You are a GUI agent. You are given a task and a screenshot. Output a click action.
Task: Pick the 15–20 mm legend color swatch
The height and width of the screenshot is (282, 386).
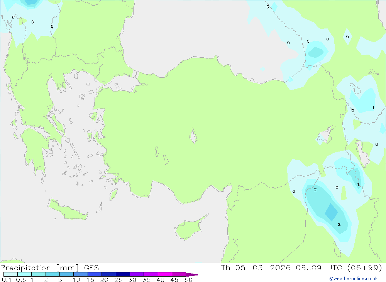point(95,274)
